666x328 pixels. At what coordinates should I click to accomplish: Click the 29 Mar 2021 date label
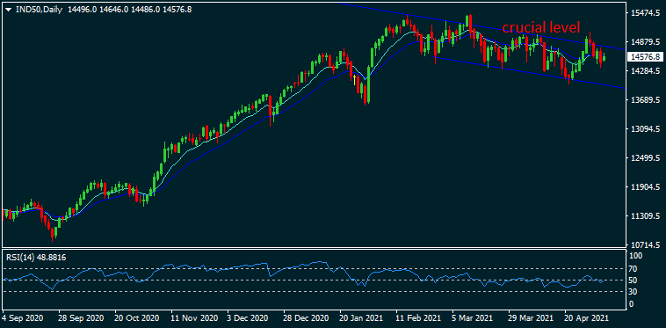coord(531,317)
